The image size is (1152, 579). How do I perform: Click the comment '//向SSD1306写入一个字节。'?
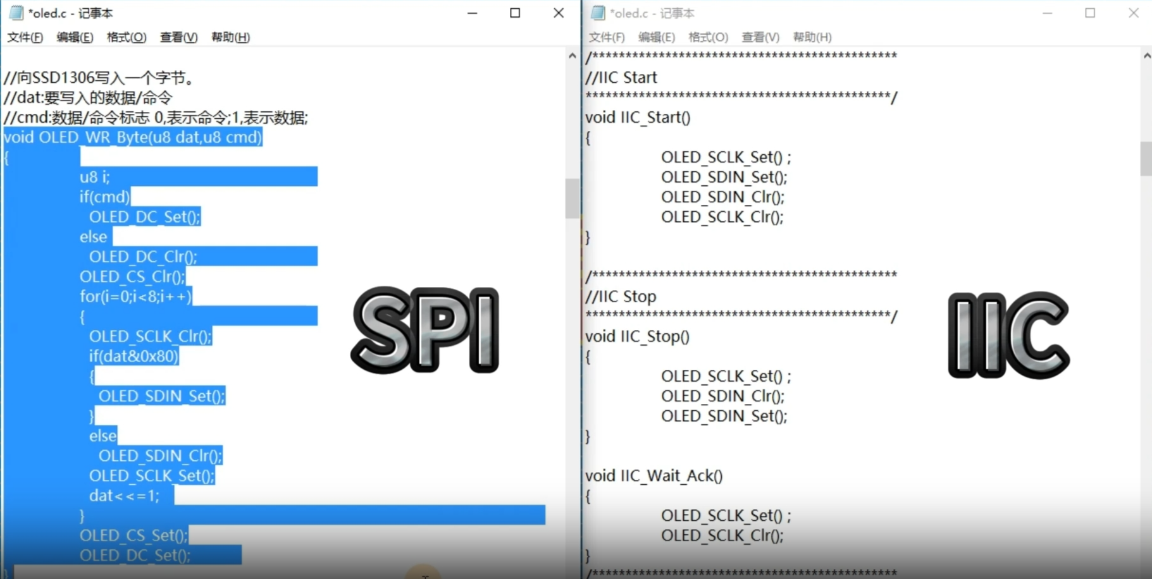click(101, 78)
